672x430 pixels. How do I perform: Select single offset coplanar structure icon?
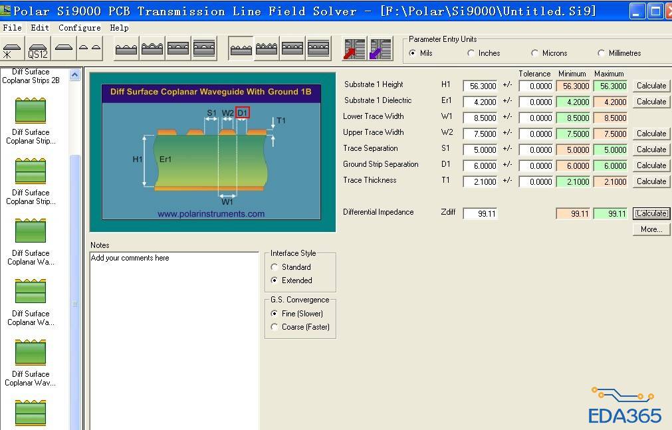(x=204, y=49)
